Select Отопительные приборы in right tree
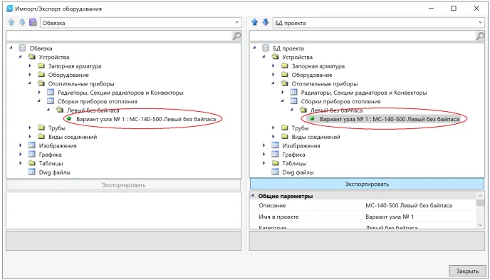 click(x=325, y=84)
